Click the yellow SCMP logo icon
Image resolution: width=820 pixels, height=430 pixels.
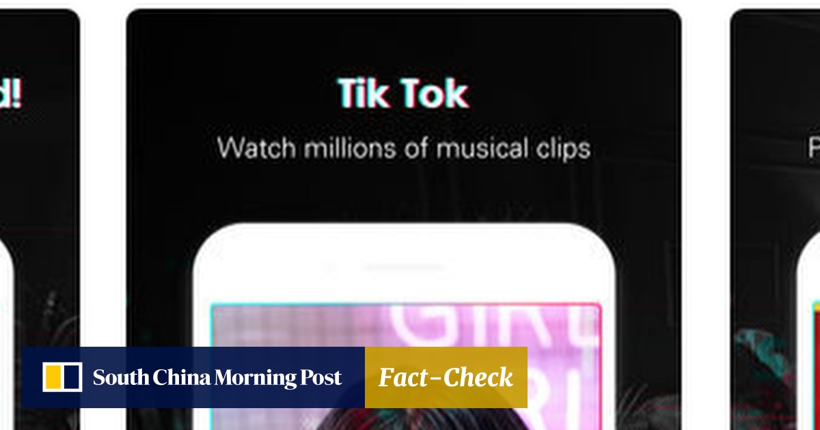tap(62, 377)
